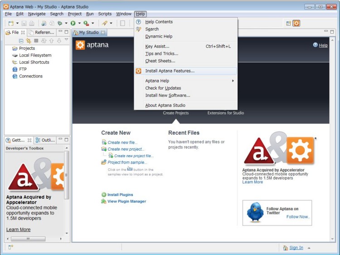Open the Debug dropdown arrow

point(66,23)
